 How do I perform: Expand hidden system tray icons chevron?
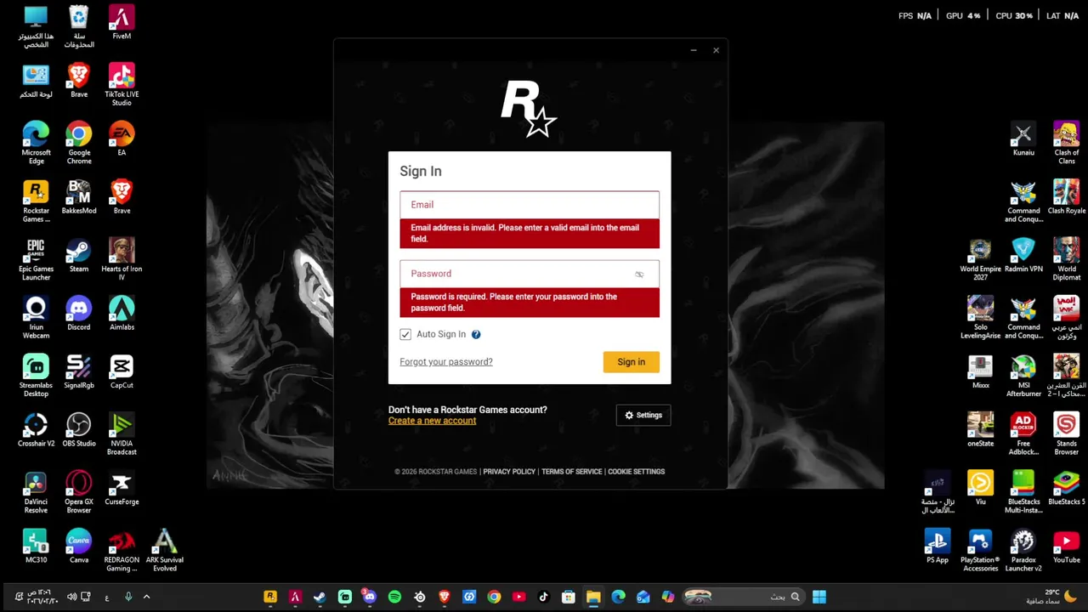146,597
